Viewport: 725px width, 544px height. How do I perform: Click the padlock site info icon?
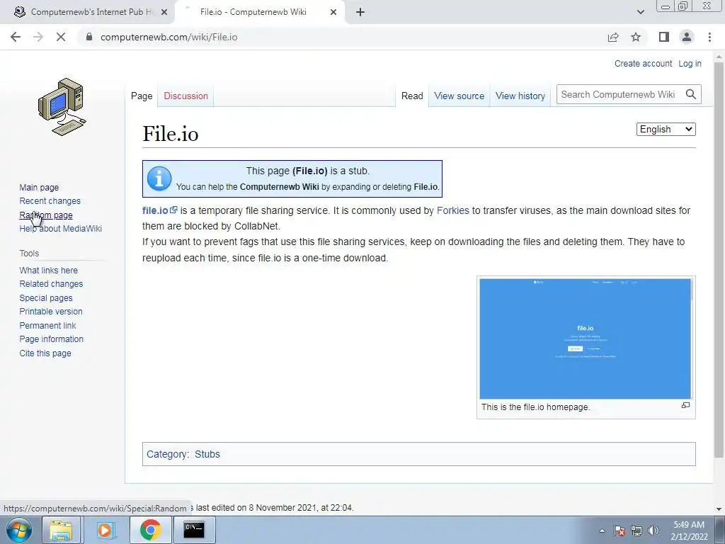89,37
